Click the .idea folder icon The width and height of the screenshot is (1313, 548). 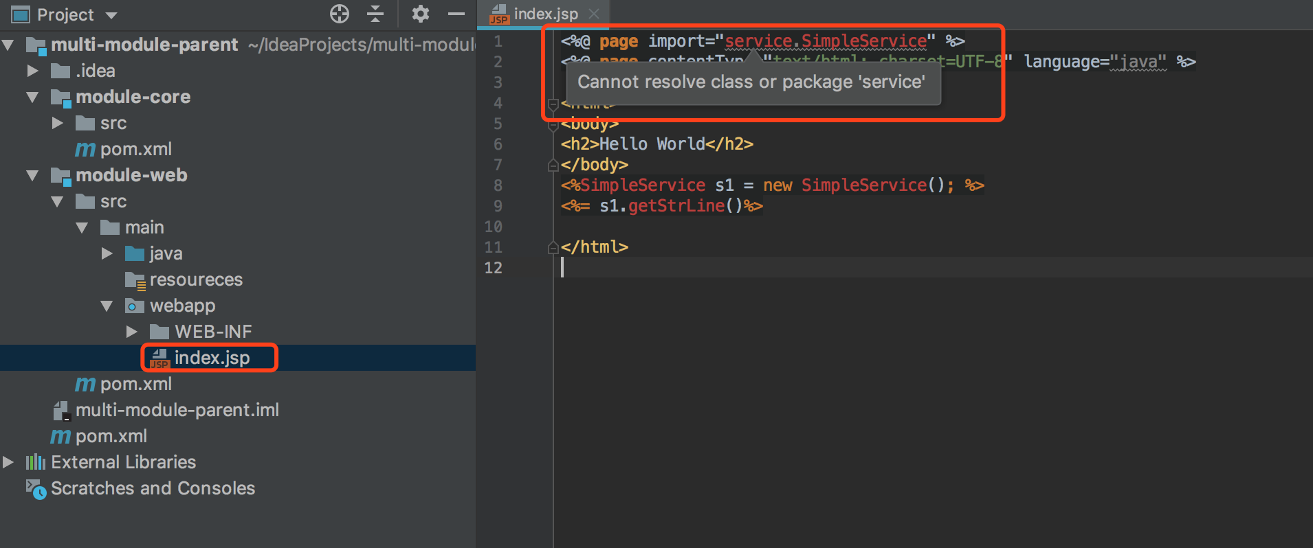60,71
